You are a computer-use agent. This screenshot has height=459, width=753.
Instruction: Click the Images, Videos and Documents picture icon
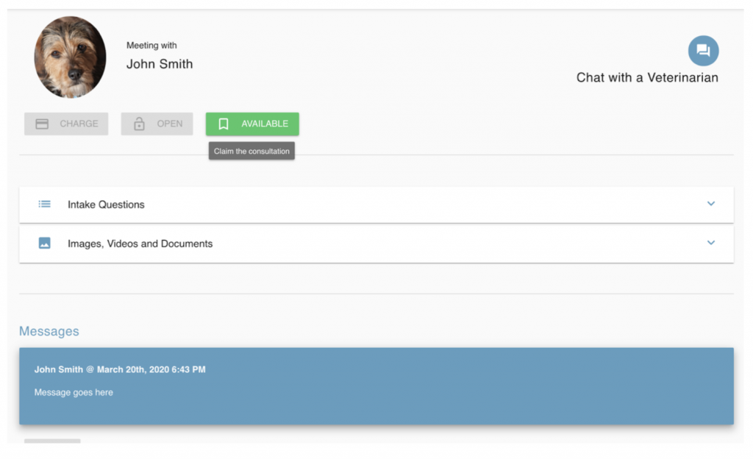[x=45, y=243]
